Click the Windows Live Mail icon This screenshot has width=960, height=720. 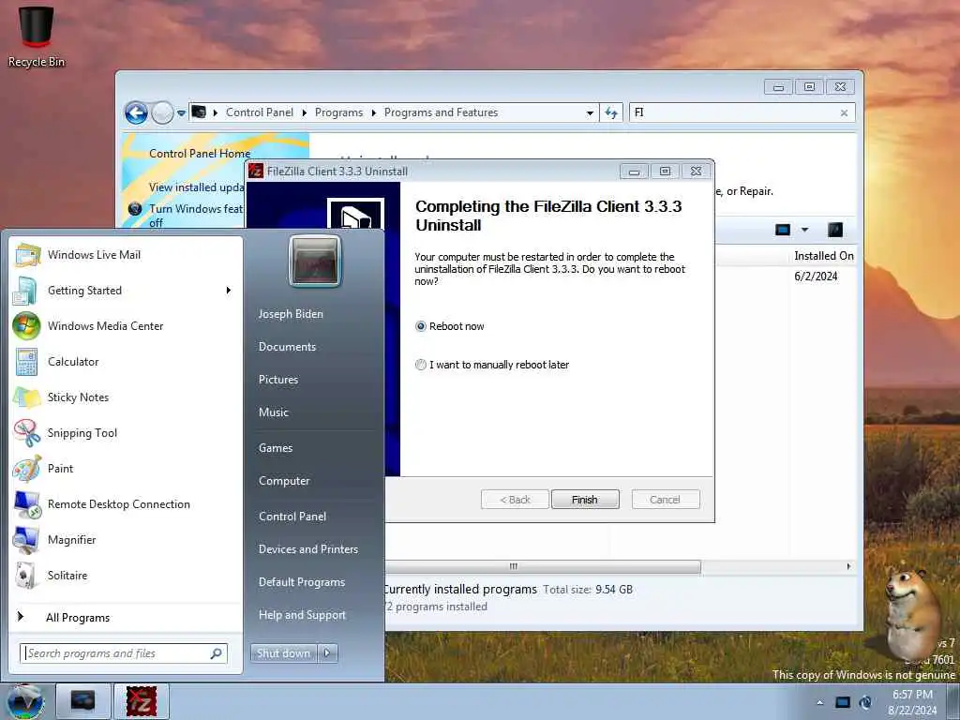[27, 255]
